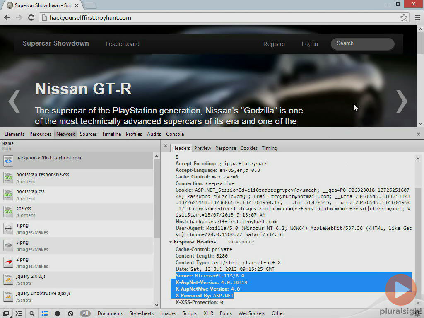Image resolution: width=424 pixels, height=318 pixels.
Task: Filter requests by Stylesheets
Action: click(142, 313)
